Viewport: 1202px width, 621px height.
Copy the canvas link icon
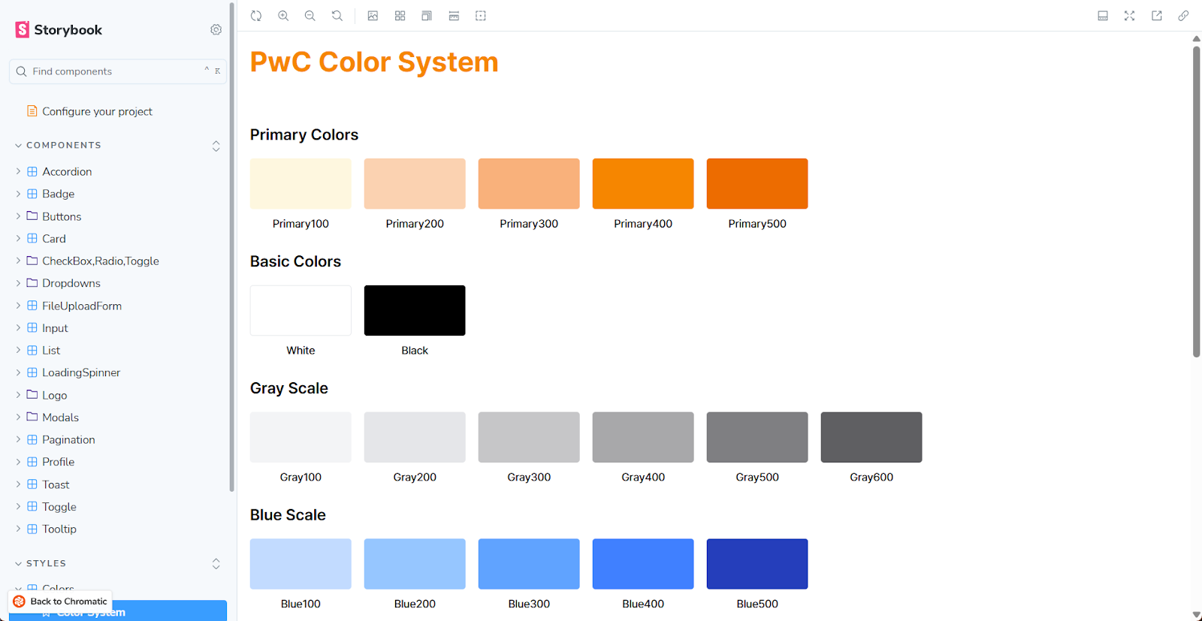(1183, 16)
